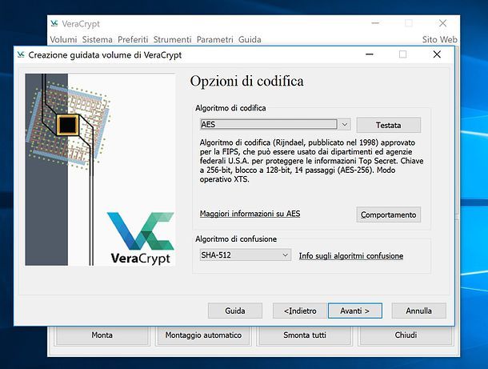Click Sito Web in the main window
This screenshot has height=369, width=488.
[439, 39]
